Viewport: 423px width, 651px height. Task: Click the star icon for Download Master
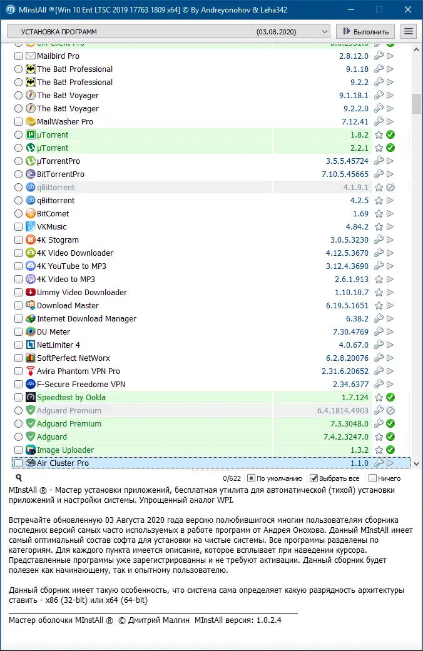(379, 306)
